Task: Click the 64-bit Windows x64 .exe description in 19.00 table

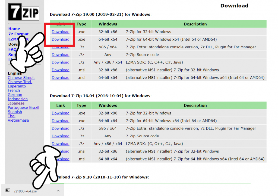Action: click(171, 39)
